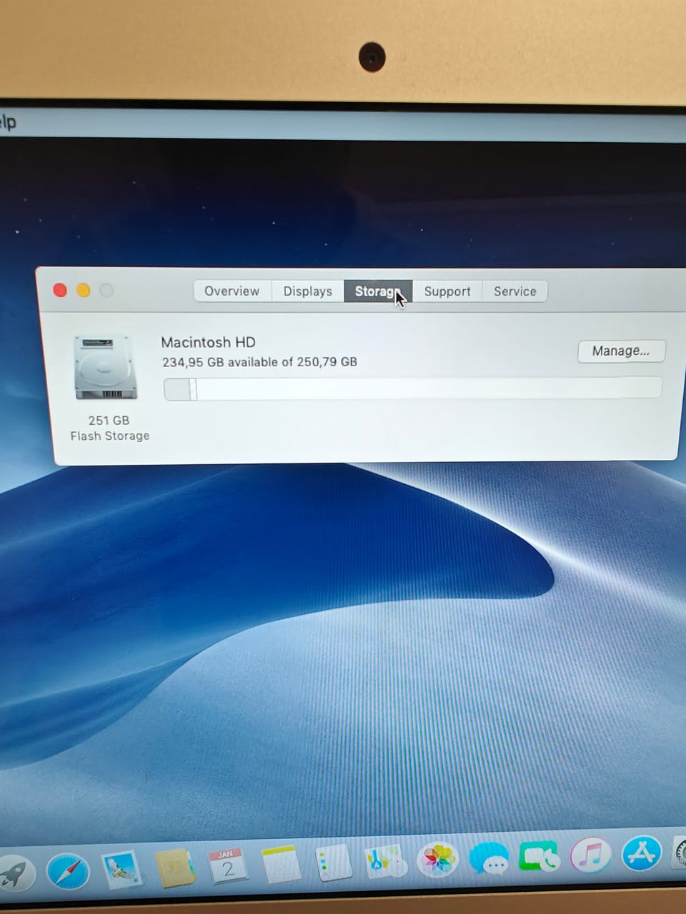Screen dimensions: 686x914
Task: Launch FaceTime from the dock
Action: (x=540, y=855)
